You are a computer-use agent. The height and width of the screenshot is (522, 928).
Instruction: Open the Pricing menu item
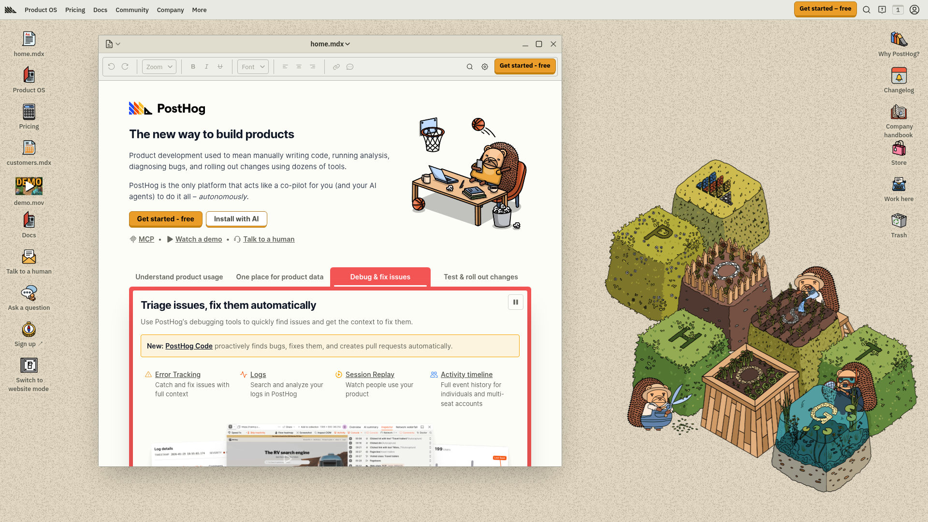(75, 10)
